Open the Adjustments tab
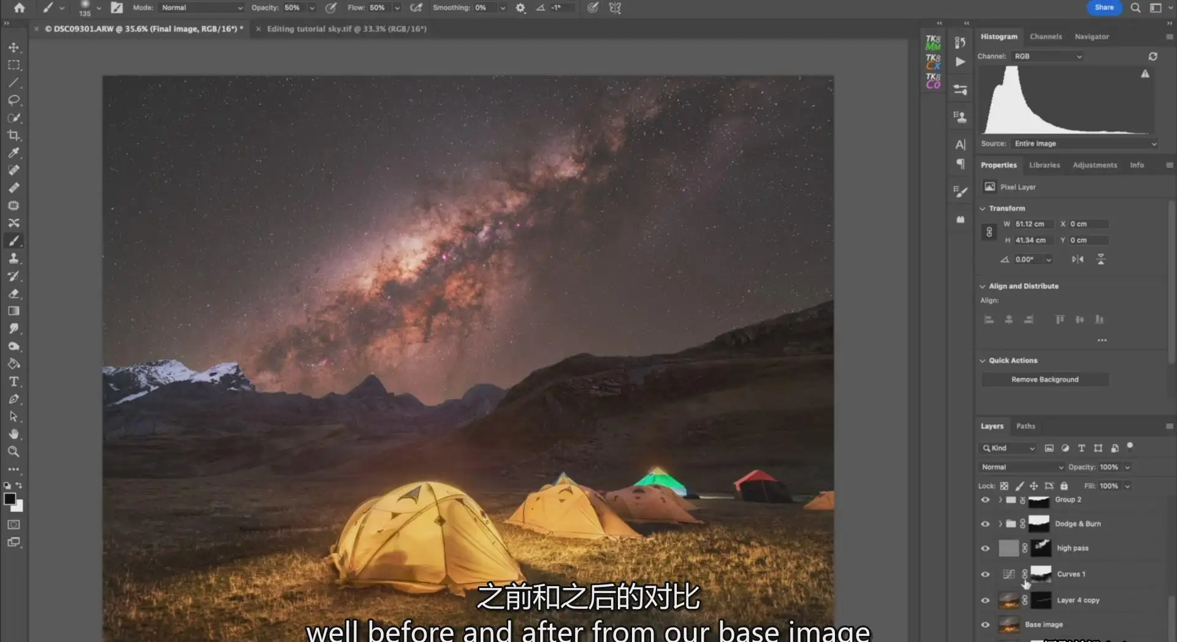This screenshot has width=1177, height=642. point(1094,165)
